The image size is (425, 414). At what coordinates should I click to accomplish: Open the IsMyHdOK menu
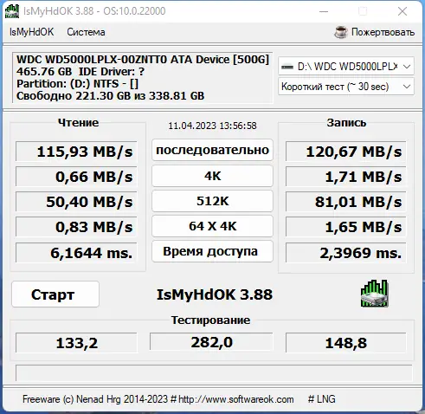(31, 32)
